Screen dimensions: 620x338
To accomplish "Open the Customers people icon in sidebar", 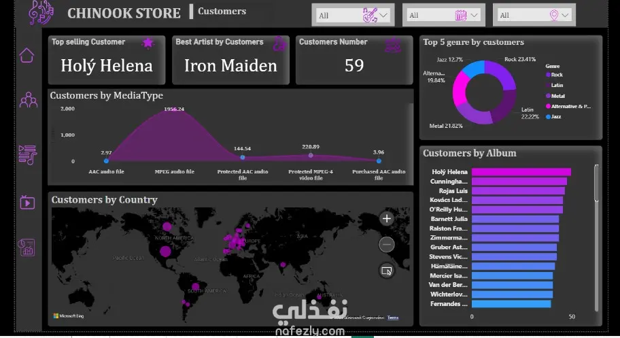I will point(29,100).
